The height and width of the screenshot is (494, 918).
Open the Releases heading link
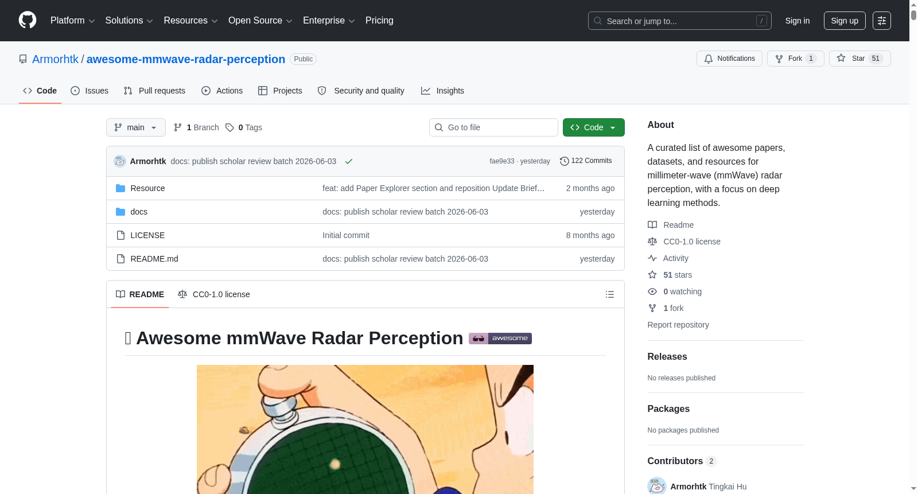[x=667, y=356]
